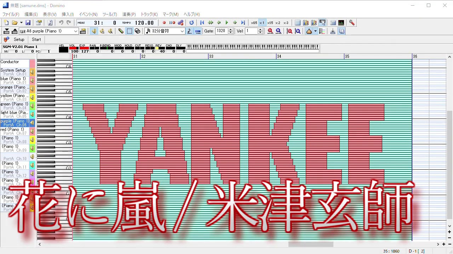Click the Gate value field 1320

222,31
